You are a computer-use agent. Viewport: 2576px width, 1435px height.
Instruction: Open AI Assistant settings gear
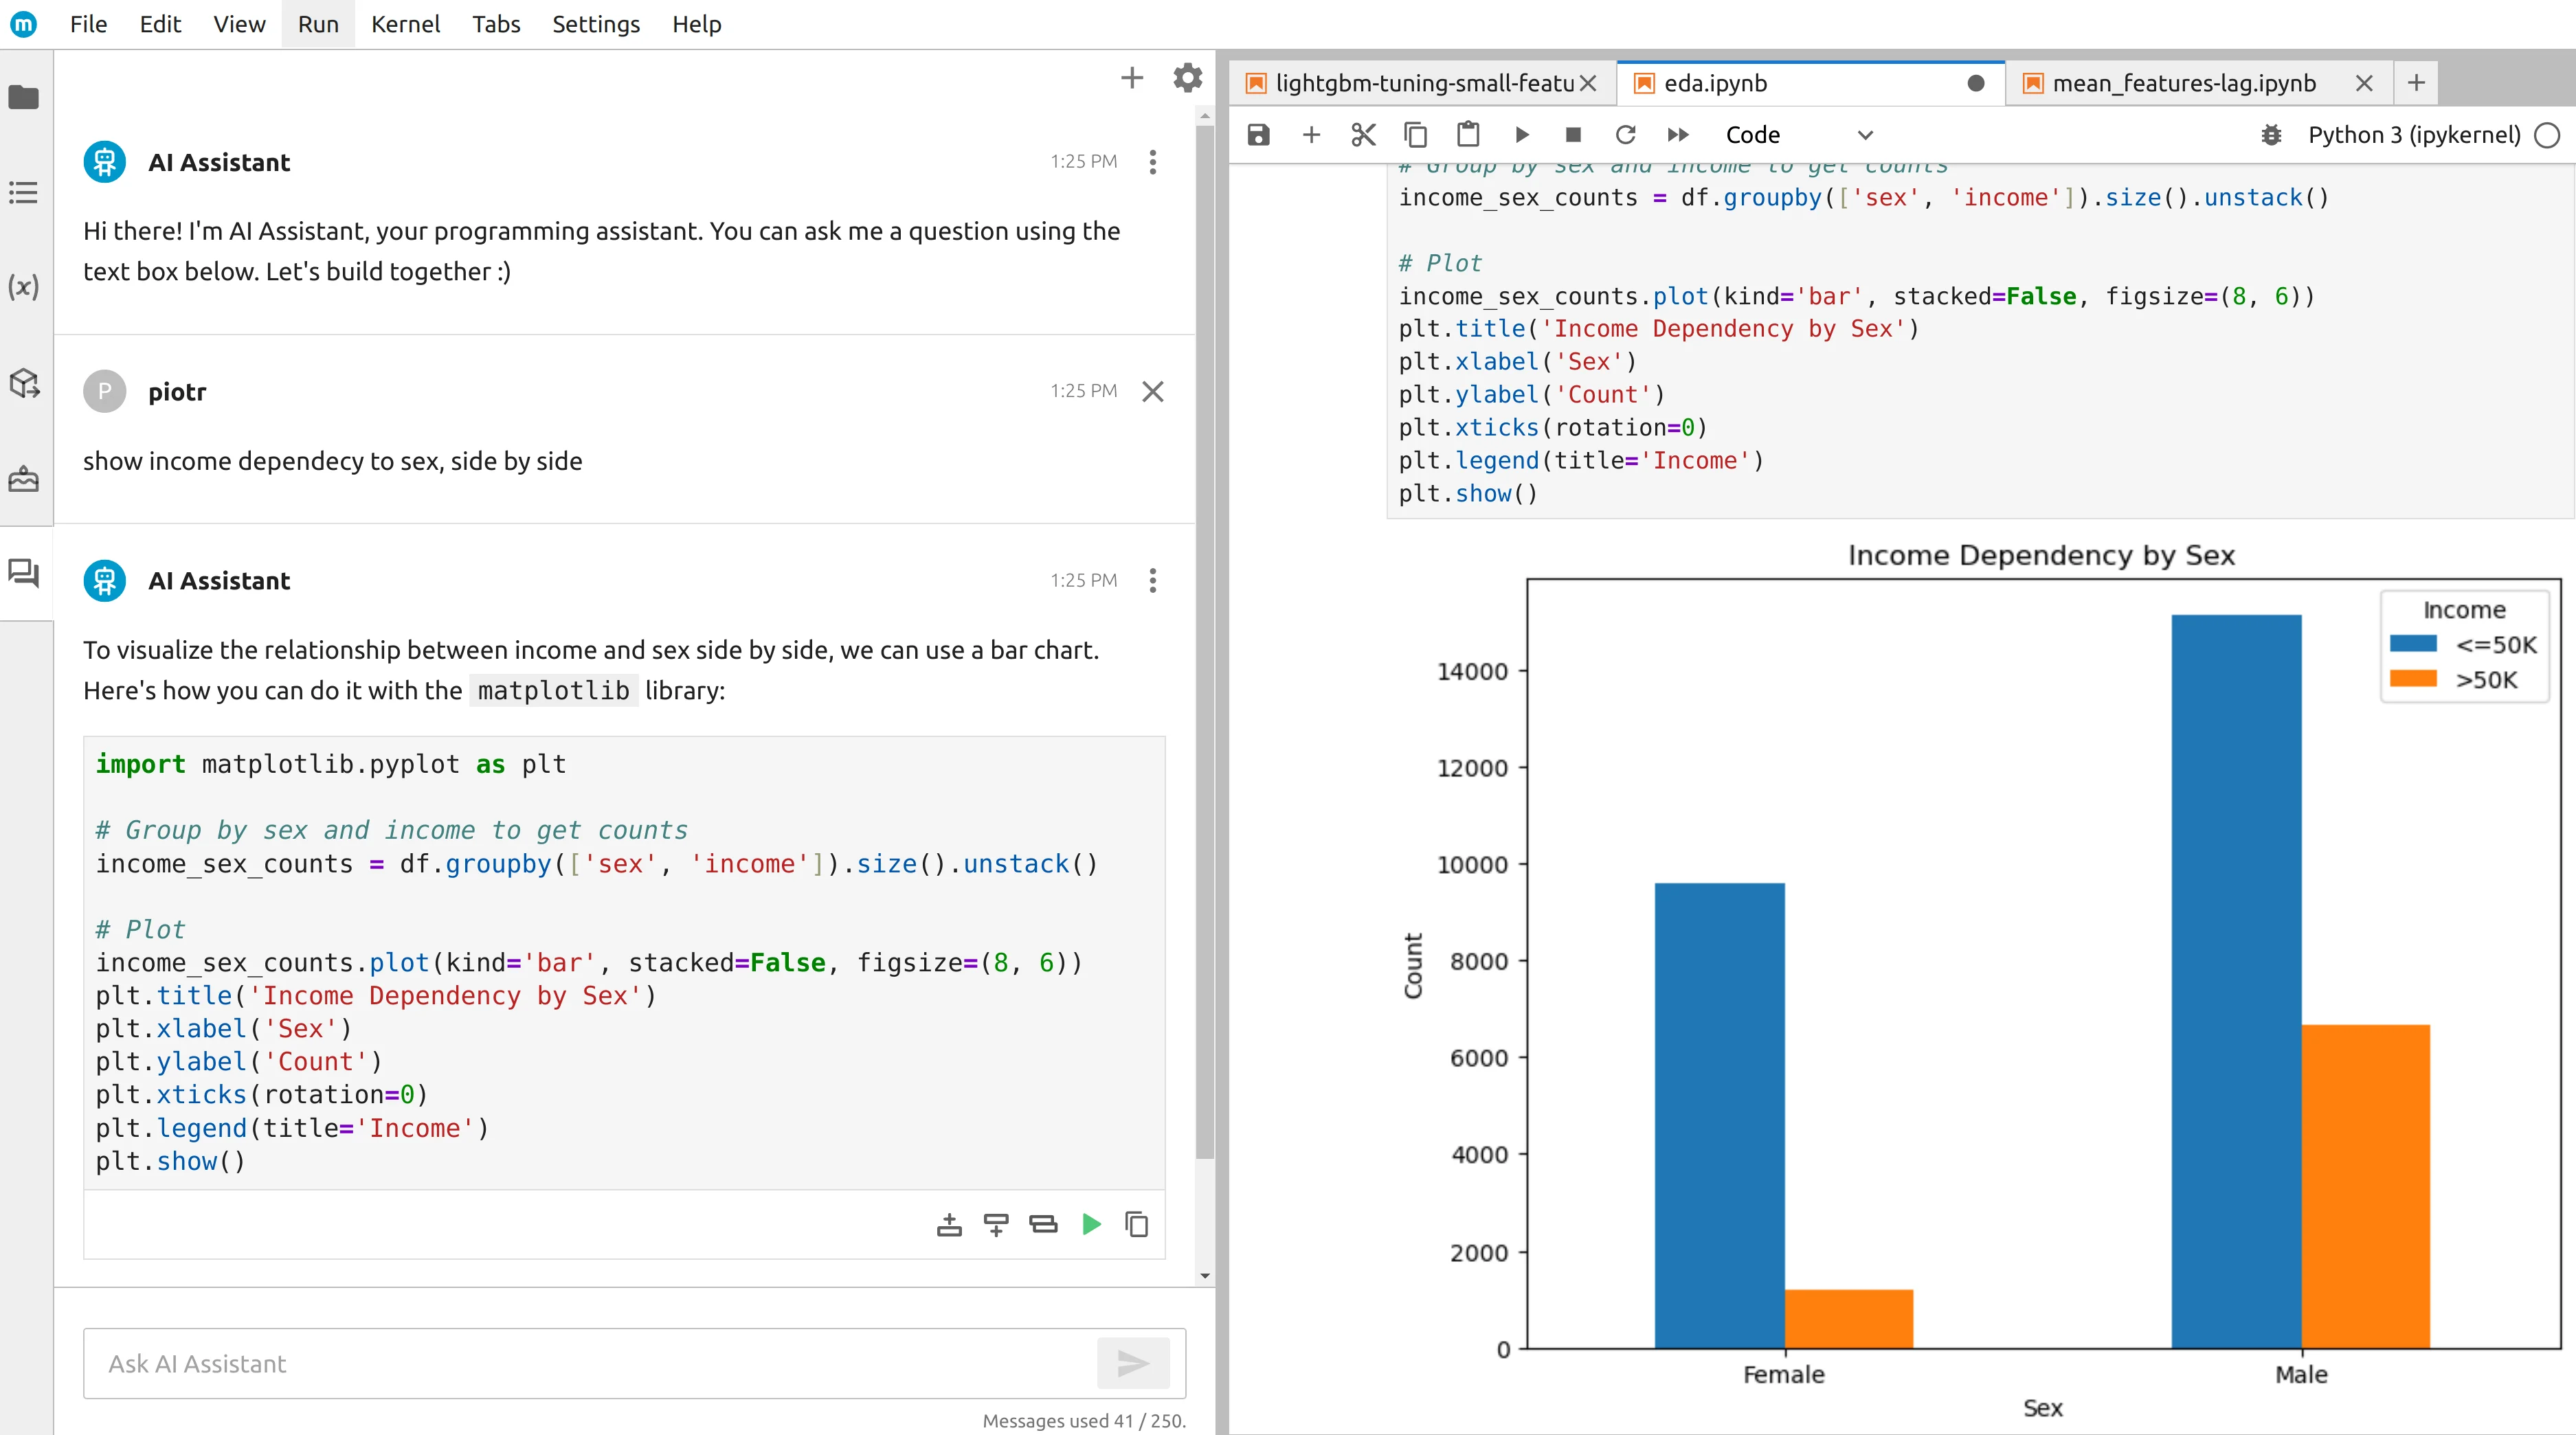coord(1187,78)
